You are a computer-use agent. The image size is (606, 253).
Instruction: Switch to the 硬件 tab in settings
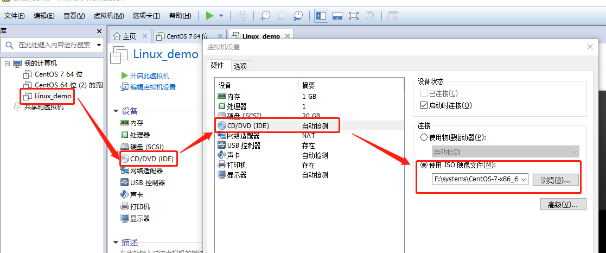tap(217, 65)
